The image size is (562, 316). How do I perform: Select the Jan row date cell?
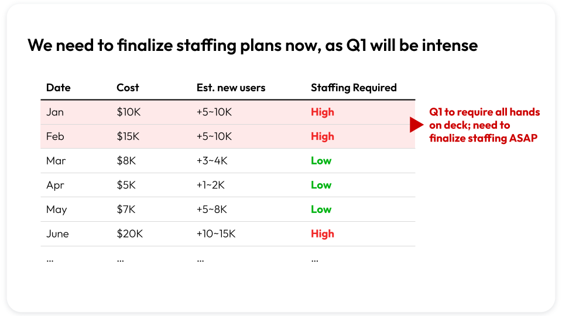pos(55,112)
